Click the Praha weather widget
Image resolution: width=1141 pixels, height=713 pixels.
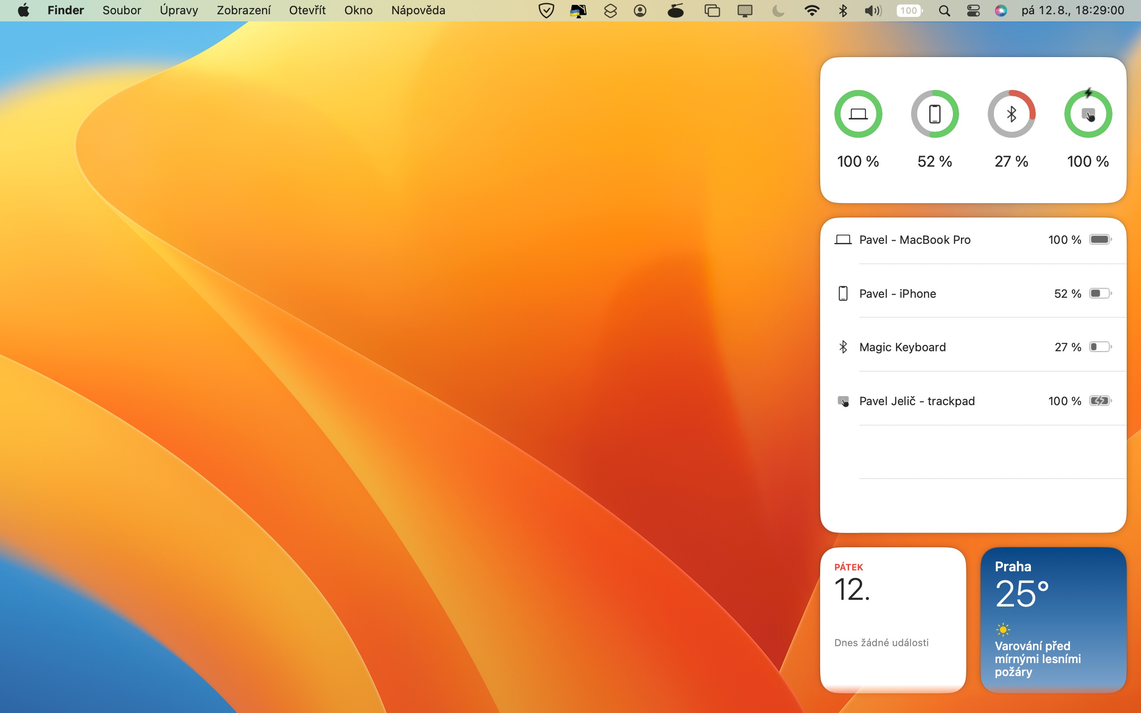coord(1053,619)
